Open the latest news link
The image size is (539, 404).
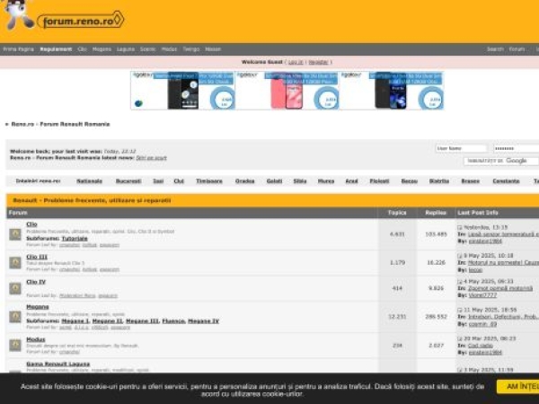pos(151,158)
